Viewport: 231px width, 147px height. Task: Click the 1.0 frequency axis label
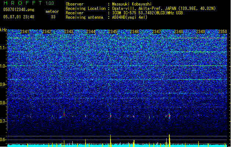(x=3, y=66)
